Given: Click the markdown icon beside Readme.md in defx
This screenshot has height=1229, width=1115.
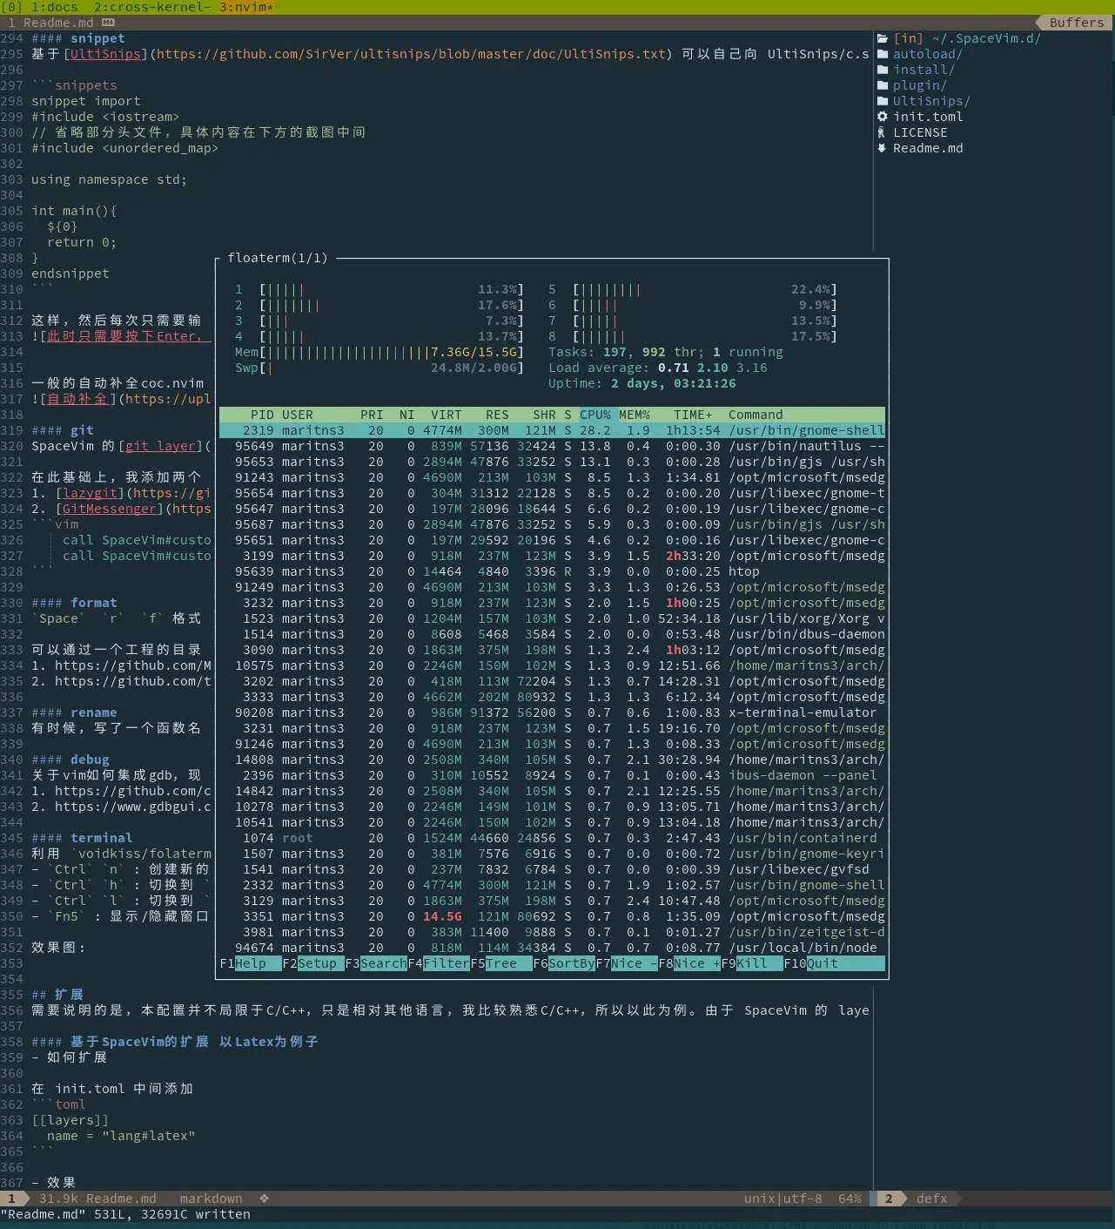Looking at the screenshot, I should 882,148.
